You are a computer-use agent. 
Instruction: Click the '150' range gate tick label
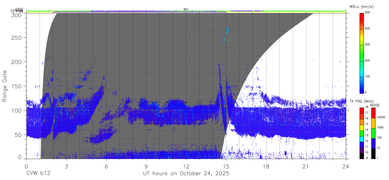pyautogui.click(x=17, y=86)
